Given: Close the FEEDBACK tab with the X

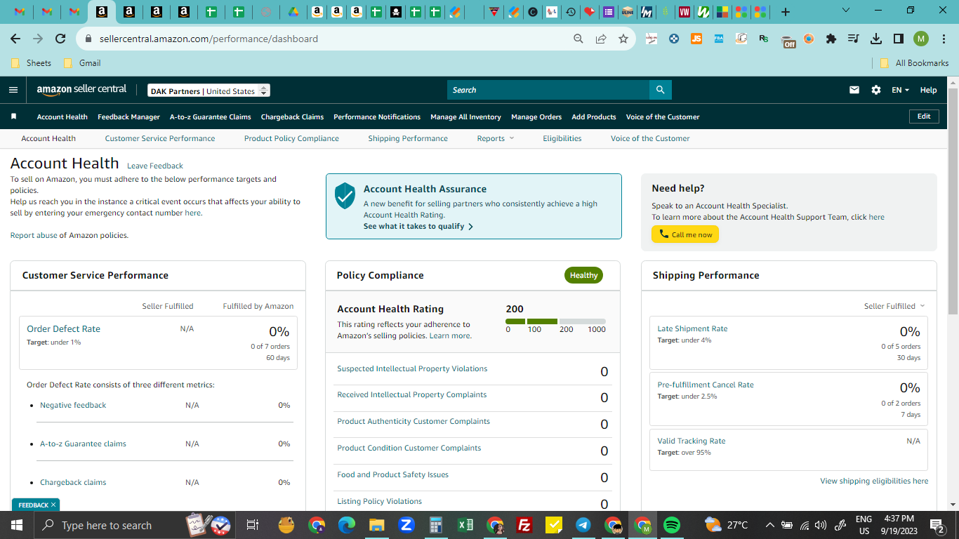Looking at the screenshot, I should click(53, 505).
